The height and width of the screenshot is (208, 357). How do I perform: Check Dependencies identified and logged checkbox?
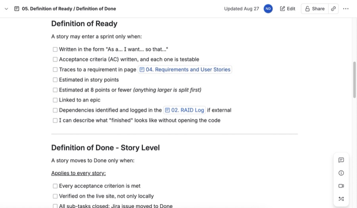pos(55,110)
